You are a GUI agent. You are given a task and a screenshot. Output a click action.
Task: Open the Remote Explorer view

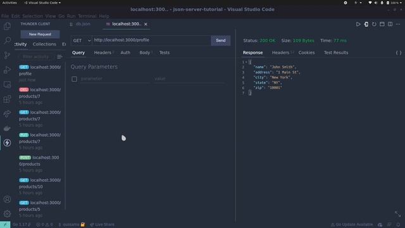tap(7, 84)
